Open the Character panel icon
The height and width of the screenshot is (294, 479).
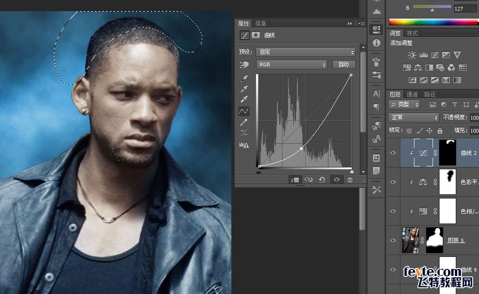pos(376,94)
